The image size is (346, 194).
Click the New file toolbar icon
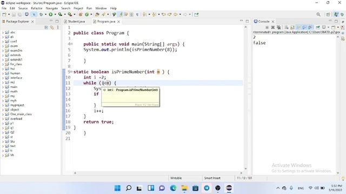[4, 15]
